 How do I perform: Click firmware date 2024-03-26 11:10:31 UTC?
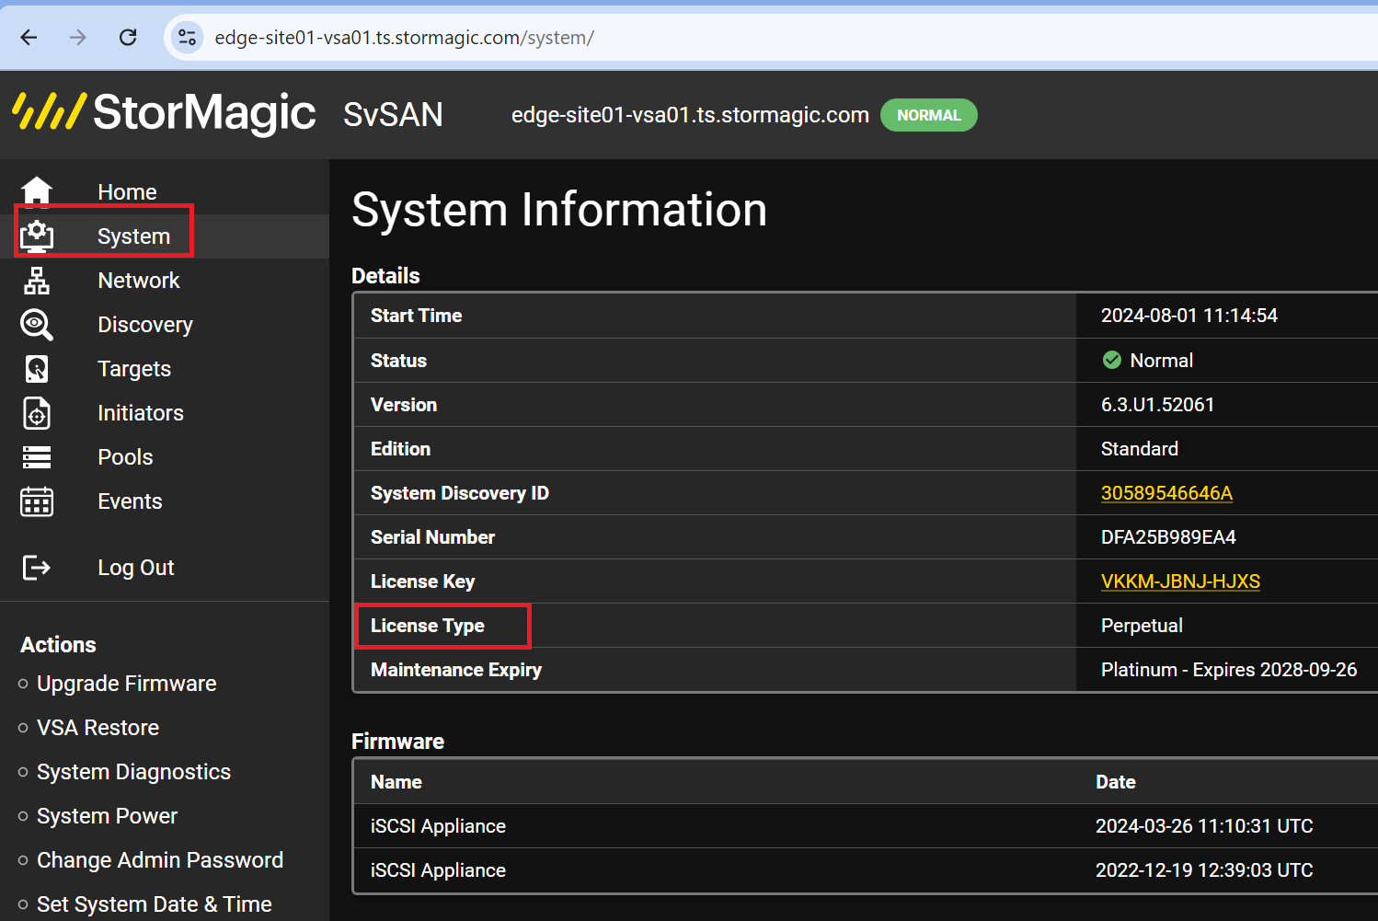1204,826
